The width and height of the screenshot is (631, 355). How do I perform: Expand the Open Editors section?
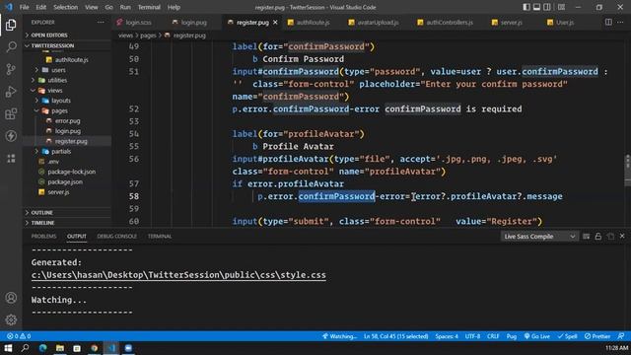point(66,35)
